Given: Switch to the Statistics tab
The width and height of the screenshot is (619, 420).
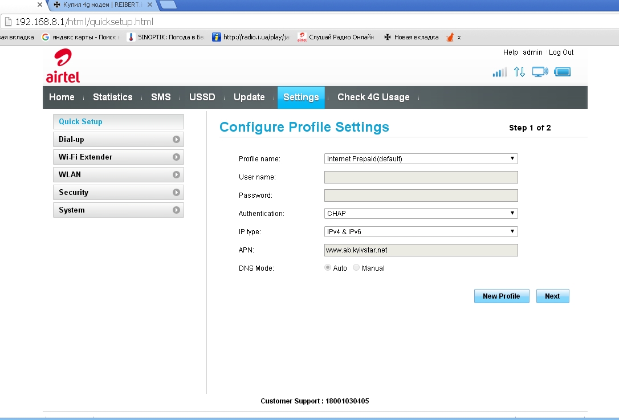Looking at the screenshot, I should point(112,97).
